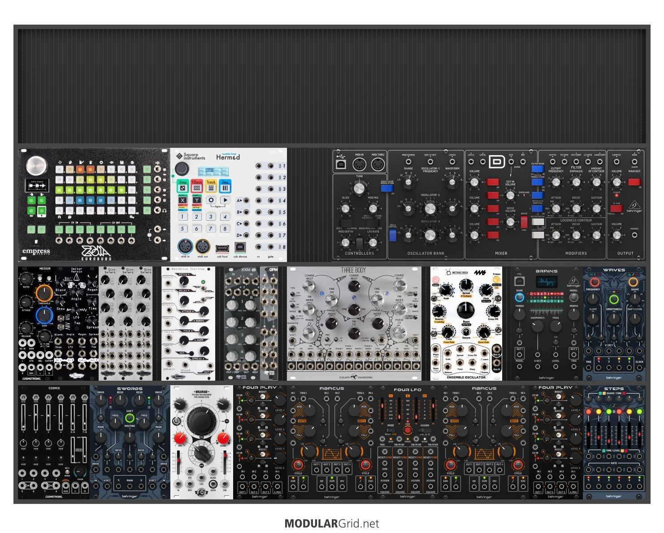Viewport: 664px width, 533px height.
Task: Click the Hermod A input jack
Action: point(246,200)
